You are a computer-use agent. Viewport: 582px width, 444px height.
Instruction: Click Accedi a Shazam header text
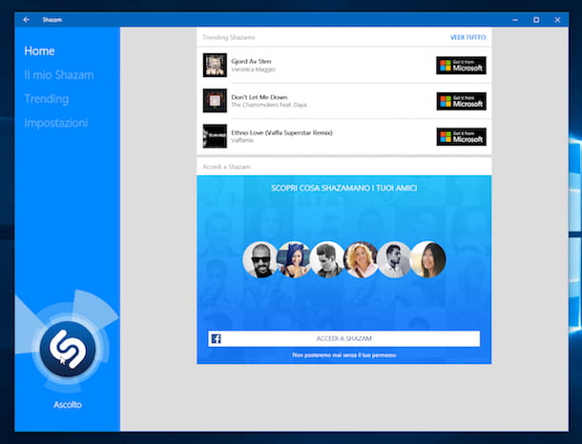(x=226, y=167)
